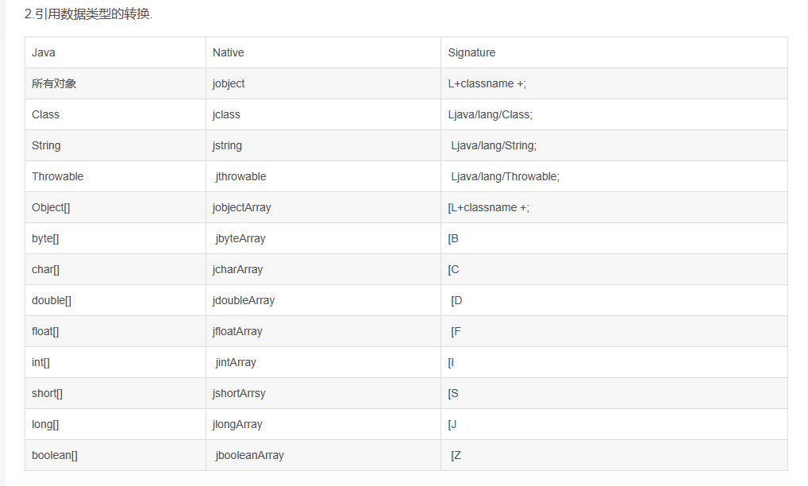808x486 pixels.
Task: Click the Java column header
Action: pyautogui.click(x=44, y=52)
